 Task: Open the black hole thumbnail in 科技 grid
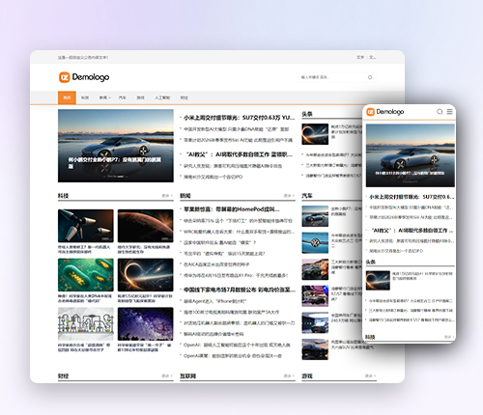[145, 275]
